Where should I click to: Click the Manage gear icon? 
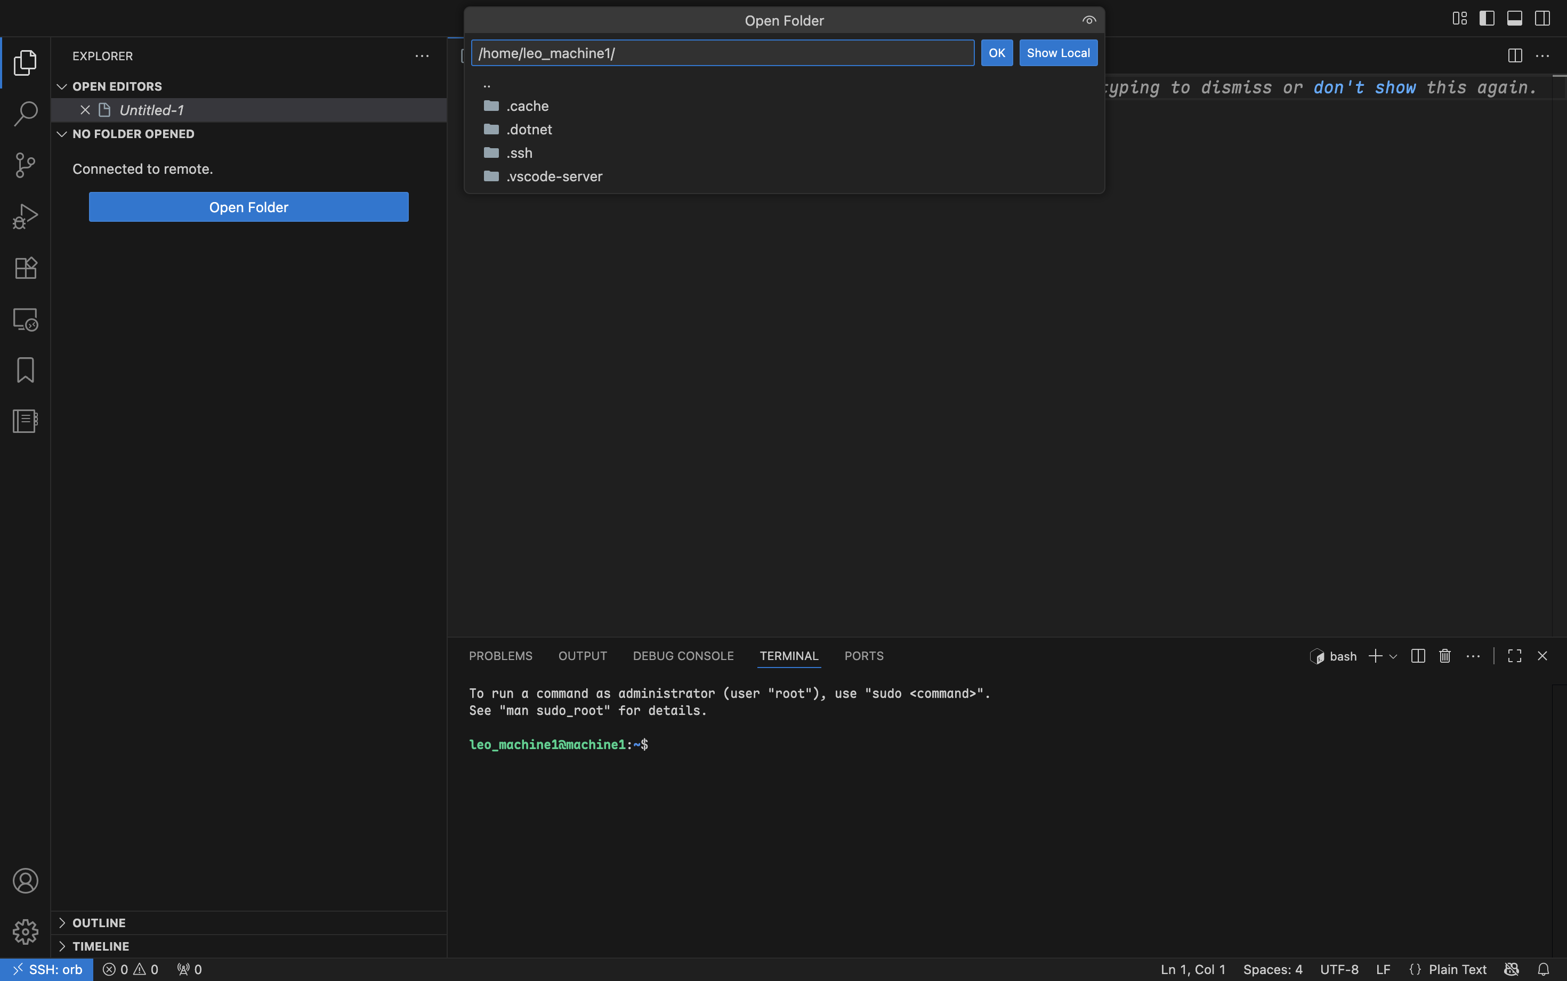pos(25,932)
